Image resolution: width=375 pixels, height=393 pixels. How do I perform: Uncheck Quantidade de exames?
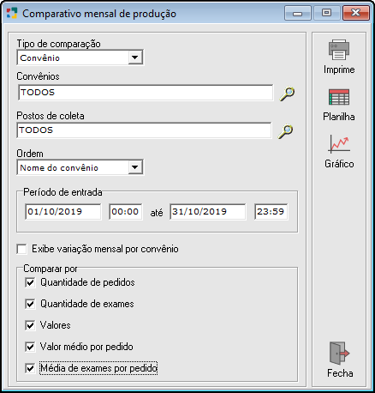[x=30, y=304]
